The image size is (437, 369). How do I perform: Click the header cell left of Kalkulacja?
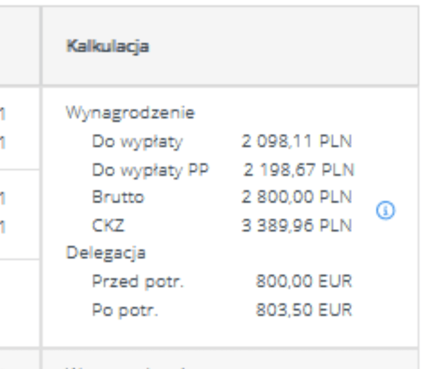19,46
